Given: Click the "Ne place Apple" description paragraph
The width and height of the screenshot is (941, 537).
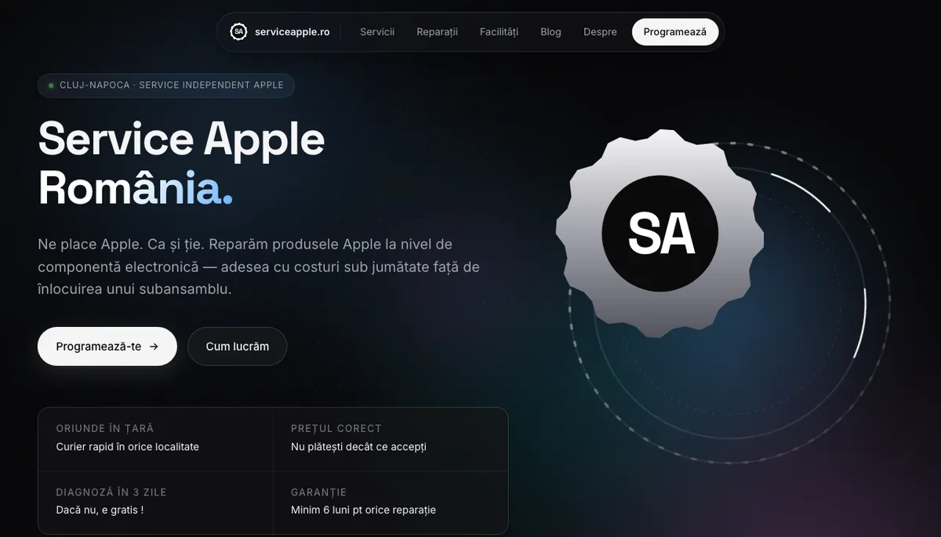Looking at the screenshot, I should pos(259,267).
